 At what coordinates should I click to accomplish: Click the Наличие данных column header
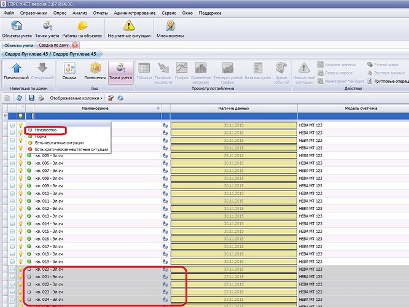(234, 108)
